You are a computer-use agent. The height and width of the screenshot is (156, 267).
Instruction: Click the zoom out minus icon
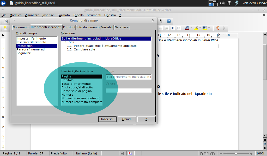[221, 154]
